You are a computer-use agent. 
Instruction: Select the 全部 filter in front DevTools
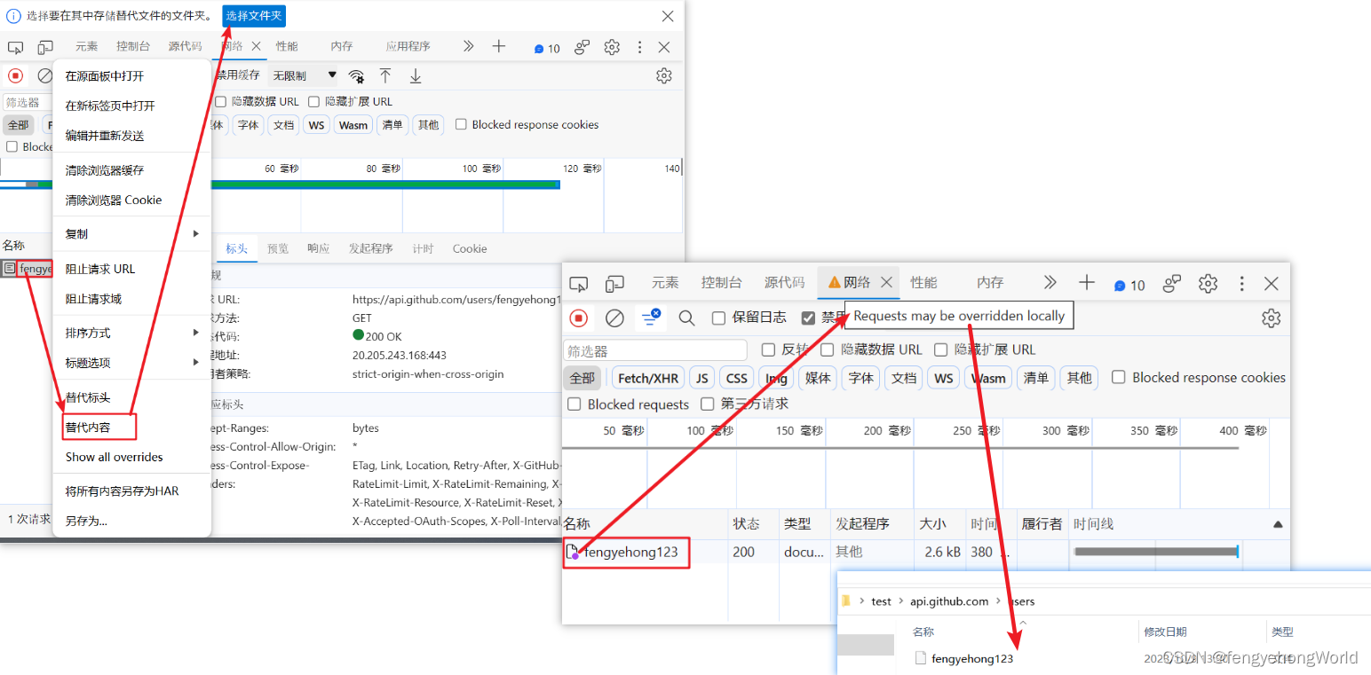(582, 378)
